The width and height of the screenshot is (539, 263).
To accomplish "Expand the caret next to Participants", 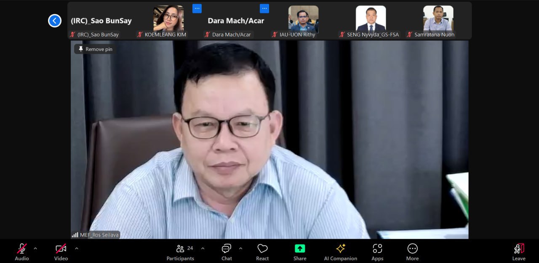I will tap(203, 248).
